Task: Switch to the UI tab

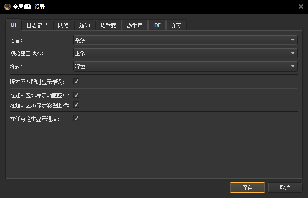Action: 13,25
